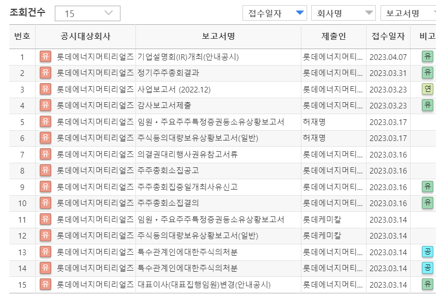Click the 접수일자 column header

(x=388, y=36)
